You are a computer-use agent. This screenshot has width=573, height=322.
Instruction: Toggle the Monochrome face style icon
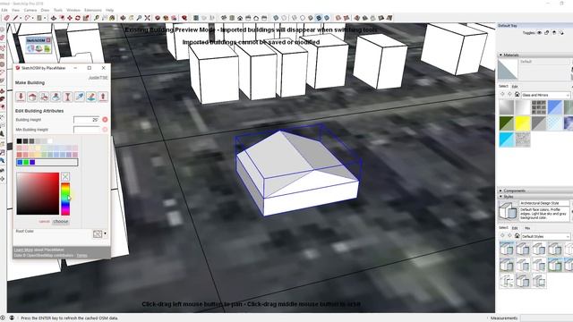[327, 18]
